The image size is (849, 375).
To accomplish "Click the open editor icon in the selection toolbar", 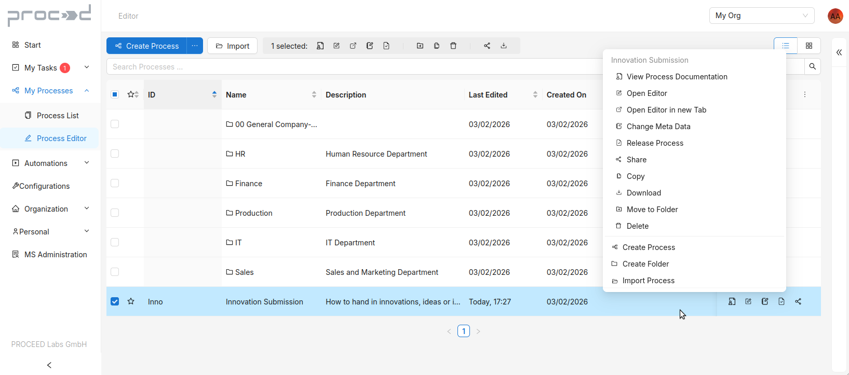I will point(336,46).
